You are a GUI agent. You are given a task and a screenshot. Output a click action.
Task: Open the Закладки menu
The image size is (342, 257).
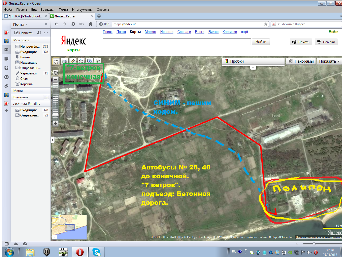click(x=48, y=10)
